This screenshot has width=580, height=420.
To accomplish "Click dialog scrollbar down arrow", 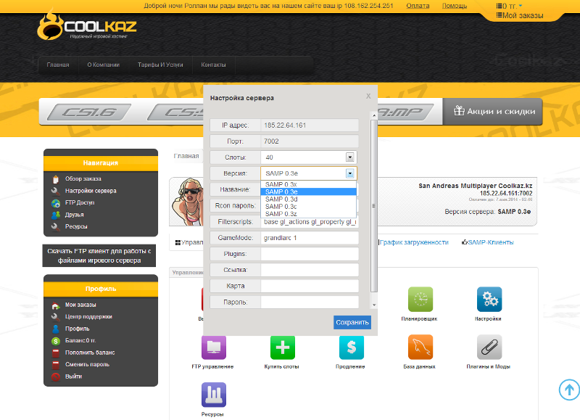I will [x=374, y=305].
